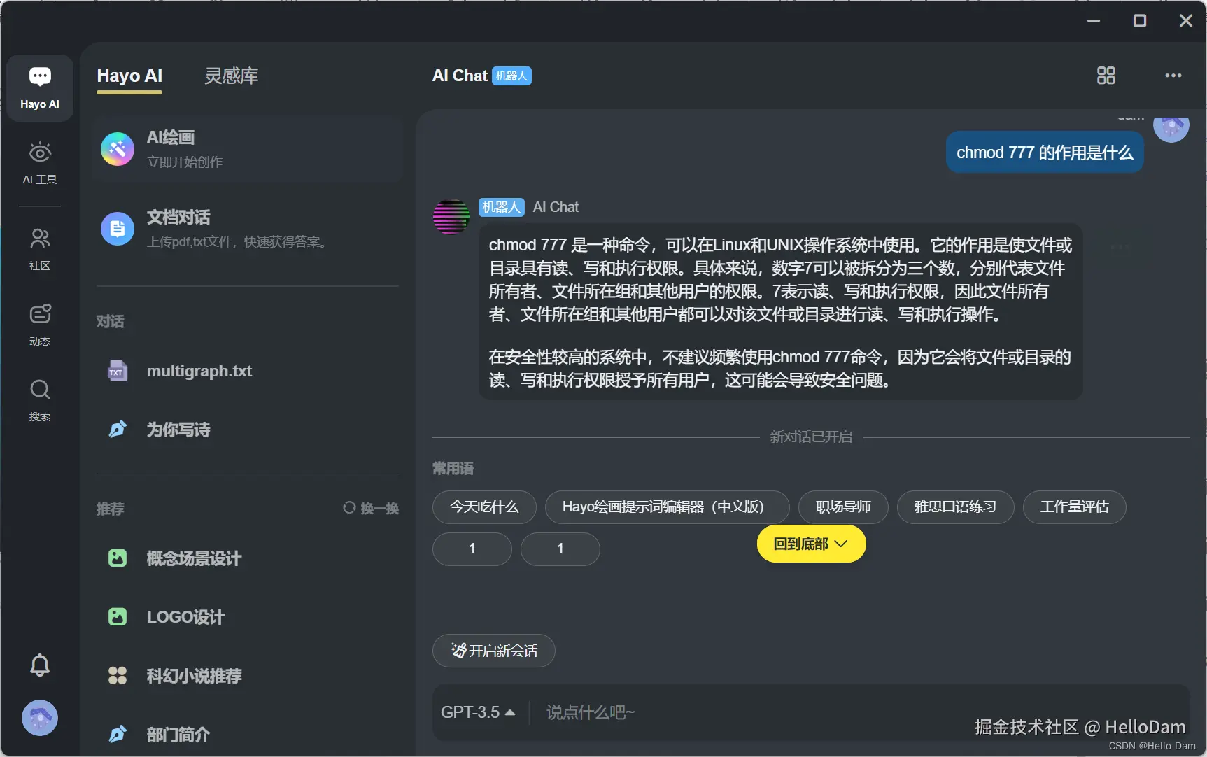
Task: Click the four-dot icon beside 科幻小说推荐
Action: pos(118,676)
